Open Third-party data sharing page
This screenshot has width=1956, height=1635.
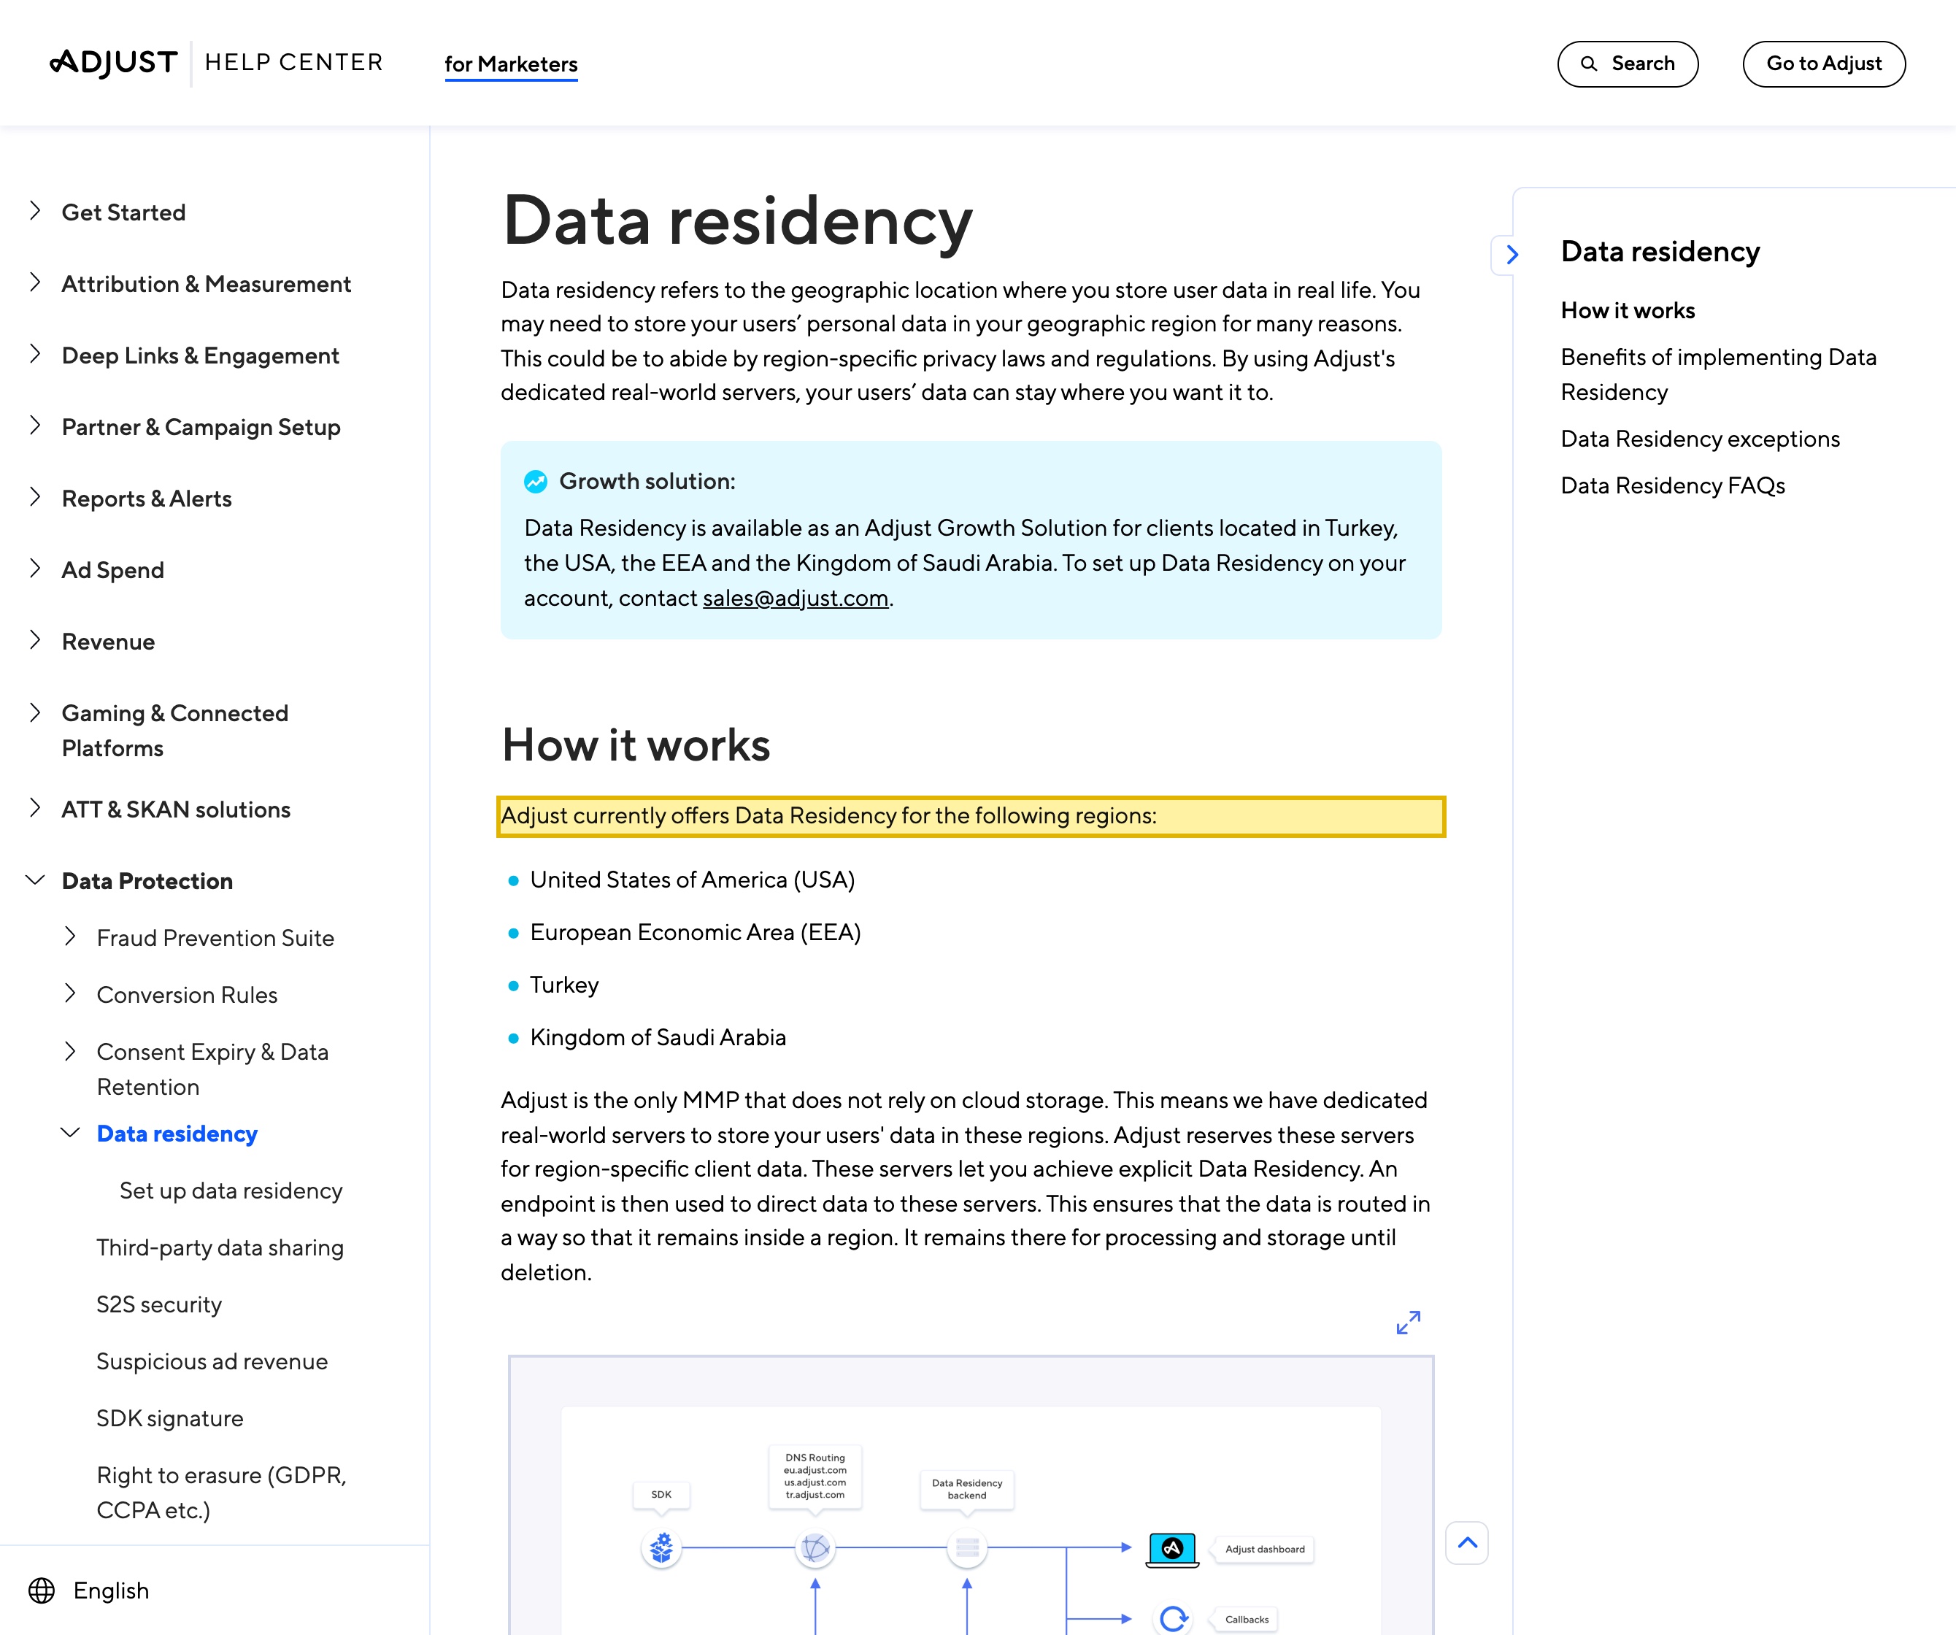pyautogui.click(x=220, y=1247)
